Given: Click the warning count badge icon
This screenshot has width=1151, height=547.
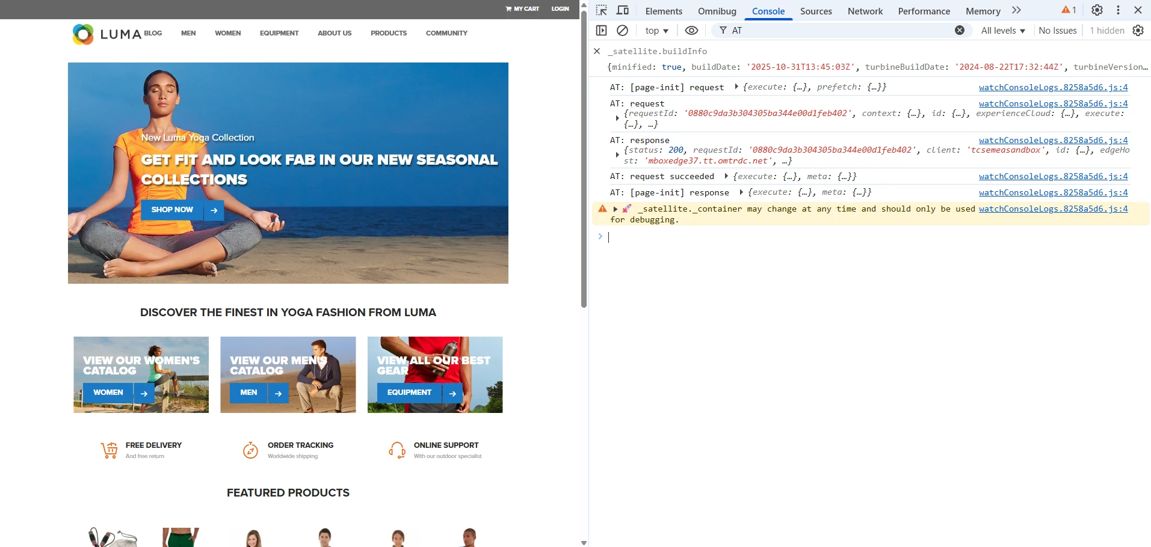Looking at the screenshot, I should coord(1069,10).
